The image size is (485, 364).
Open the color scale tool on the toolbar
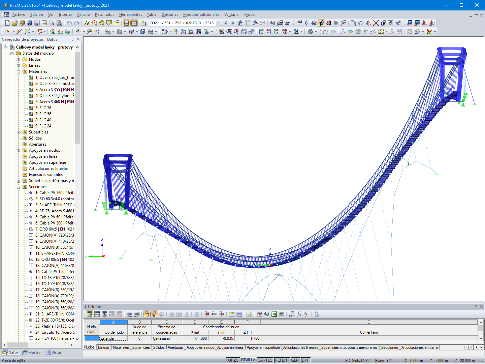[429, 32]
